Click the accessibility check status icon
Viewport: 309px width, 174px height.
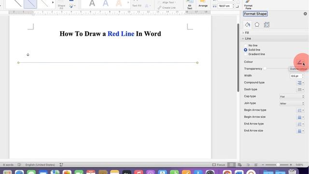click(61, 165)
